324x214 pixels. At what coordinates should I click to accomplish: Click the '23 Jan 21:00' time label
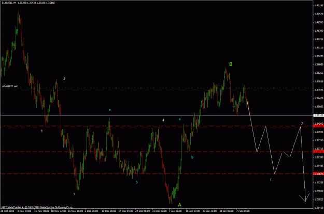pyautogui.click(x=210, y=211)
